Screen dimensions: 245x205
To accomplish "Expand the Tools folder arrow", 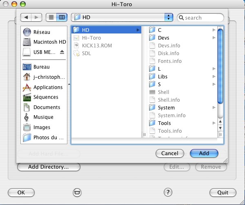I will [214, 123].
